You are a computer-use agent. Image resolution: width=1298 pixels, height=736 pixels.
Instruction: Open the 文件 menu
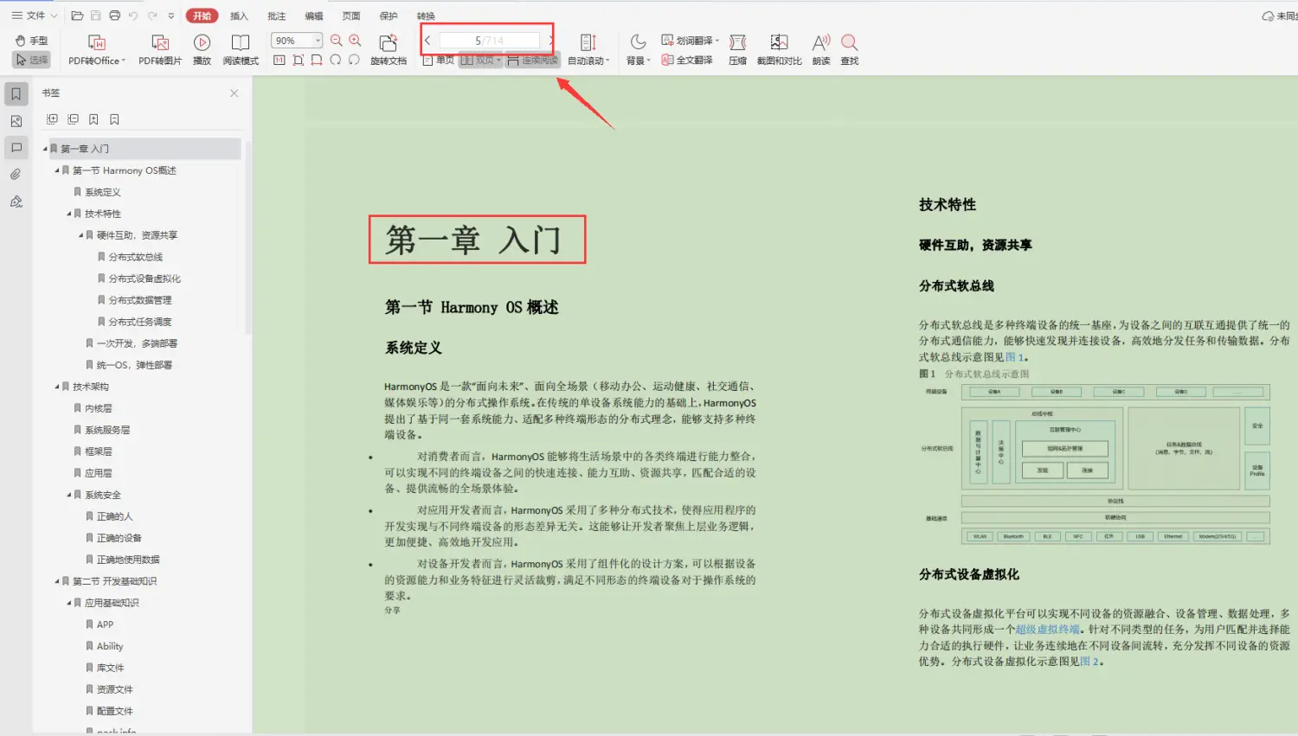click(x=34, y=16)
